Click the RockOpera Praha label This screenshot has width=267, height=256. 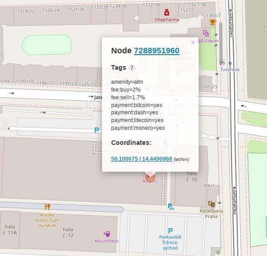211,214
